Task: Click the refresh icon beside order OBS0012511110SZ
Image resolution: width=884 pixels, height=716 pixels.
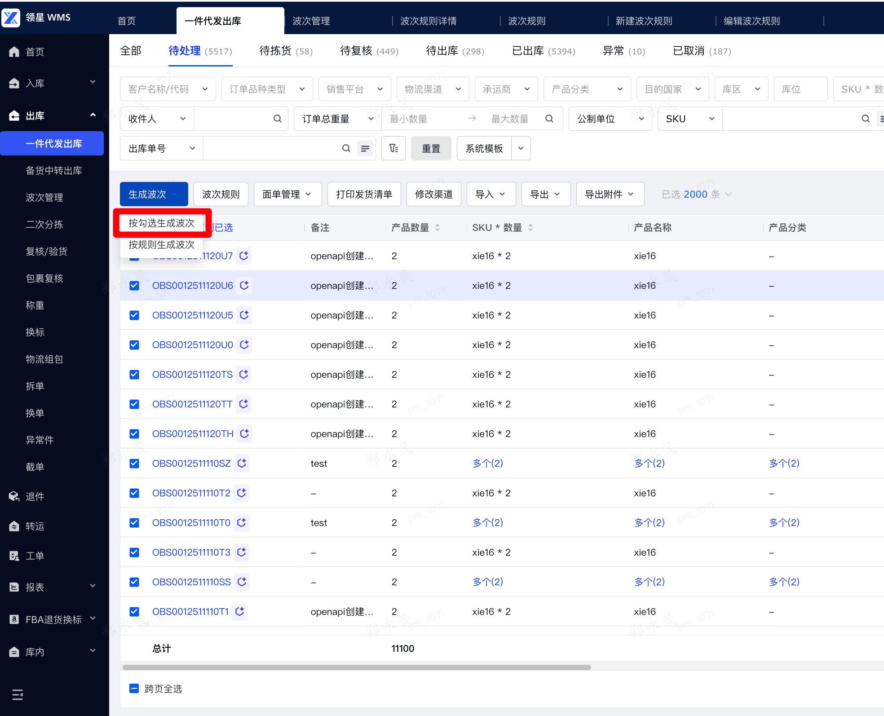Action: coord(242,463)
